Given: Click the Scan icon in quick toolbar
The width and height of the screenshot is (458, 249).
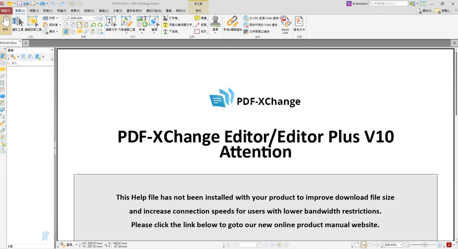Looking at the screenshot, I should click(42, 4).
